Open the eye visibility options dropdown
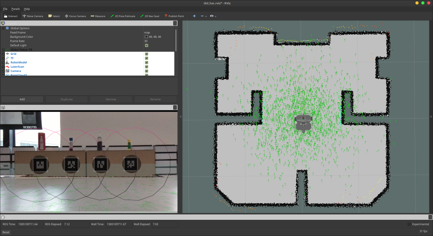The width and height of the screenshot is (433, 236). click(x=213, y=16)
